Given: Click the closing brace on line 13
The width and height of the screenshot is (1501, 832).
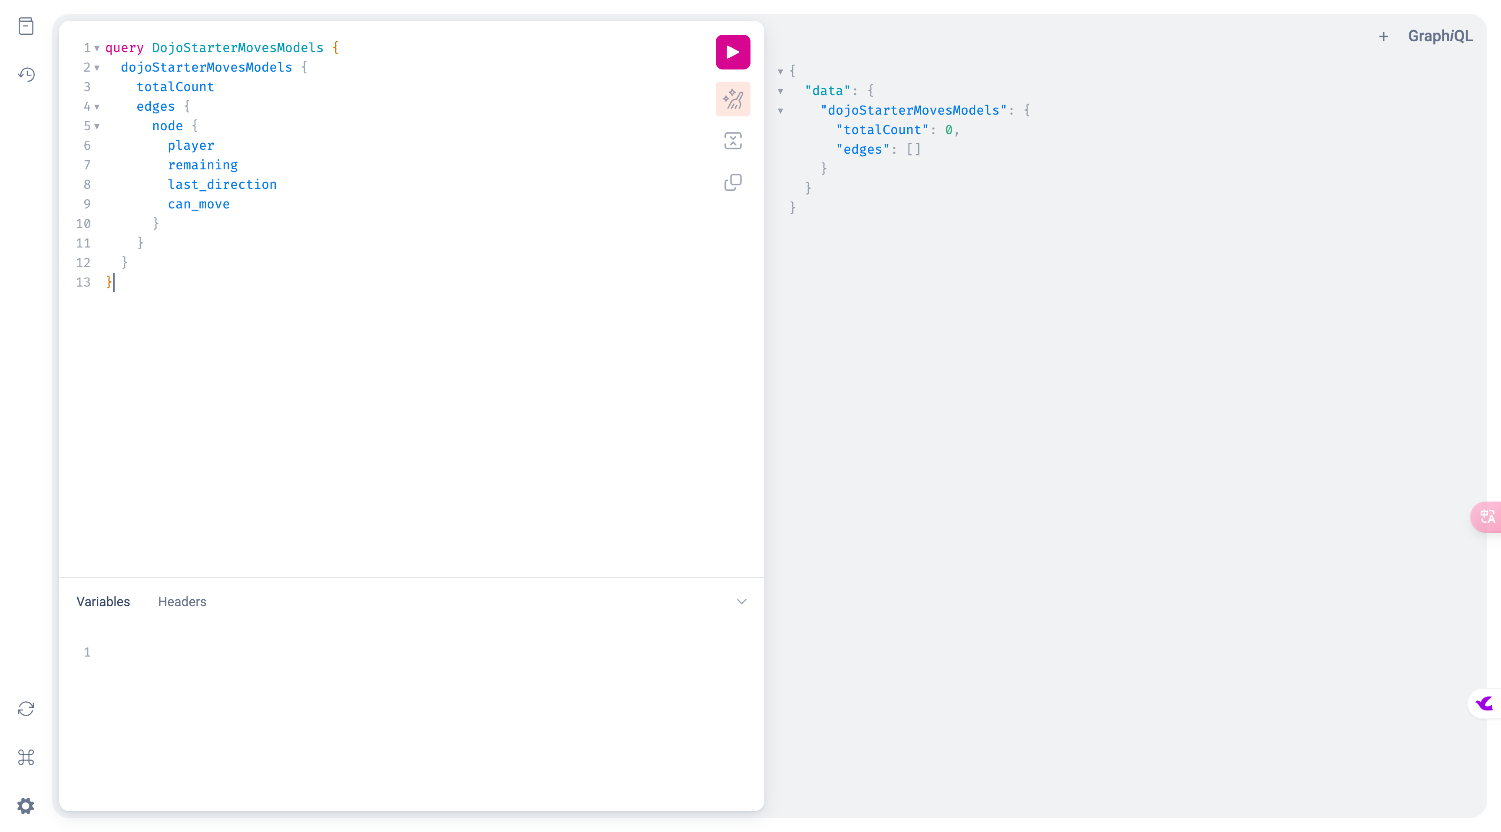Looking at the screenshot, I should [x=109, y=282].
